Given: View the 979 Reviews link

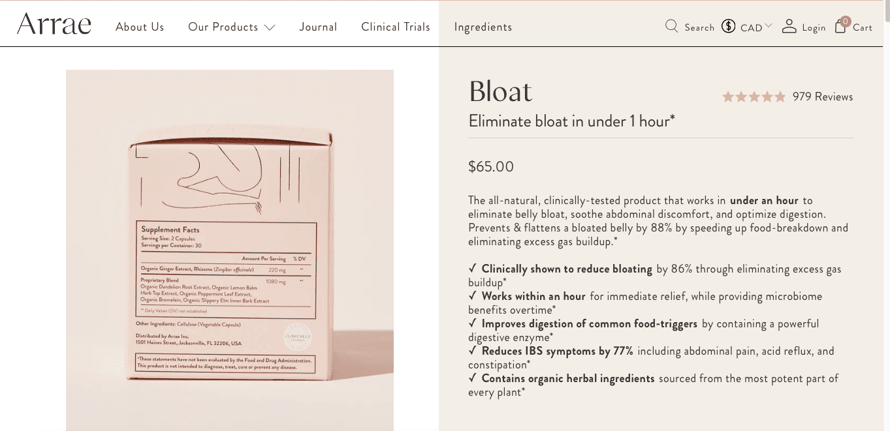Looking at the screenshot, I should (x=823, y=97).
